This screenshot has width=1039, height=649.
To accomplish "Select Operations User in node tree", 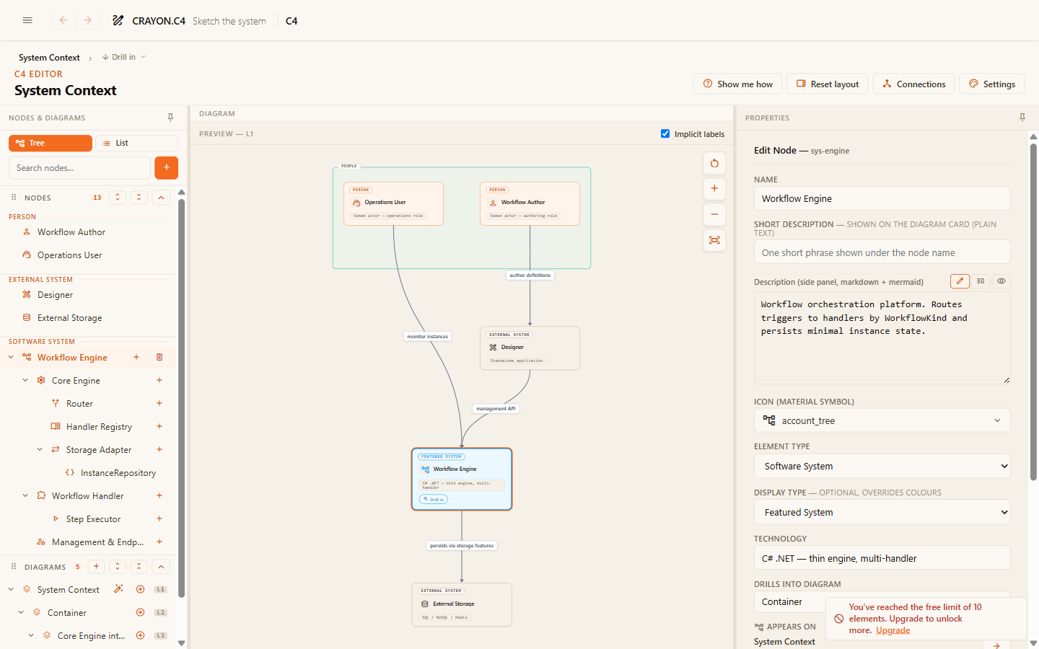I will pyautogui.click(x=69, y=255).
